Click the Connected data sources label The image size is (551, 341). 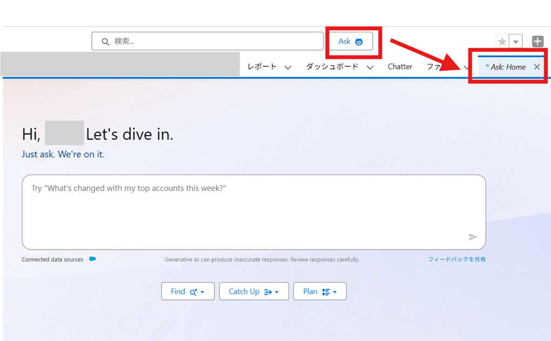52,259
